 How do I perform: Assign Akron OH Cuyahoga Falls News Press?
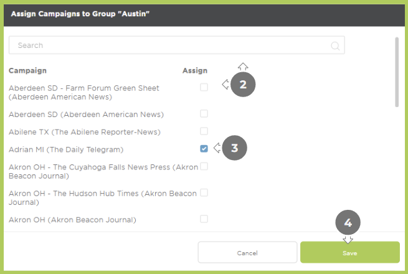204,166
